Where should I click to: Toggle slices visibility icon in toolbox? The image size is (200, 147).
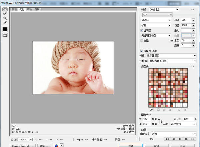pyautogui.click(x=5, y=35)
